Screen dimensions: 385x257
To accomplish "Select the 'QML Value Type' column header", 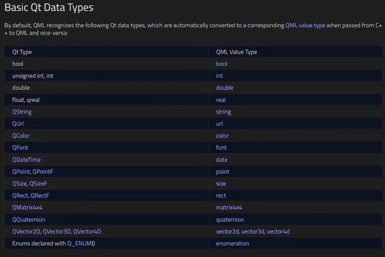I will pyautogui.click(x=236, y=52).
